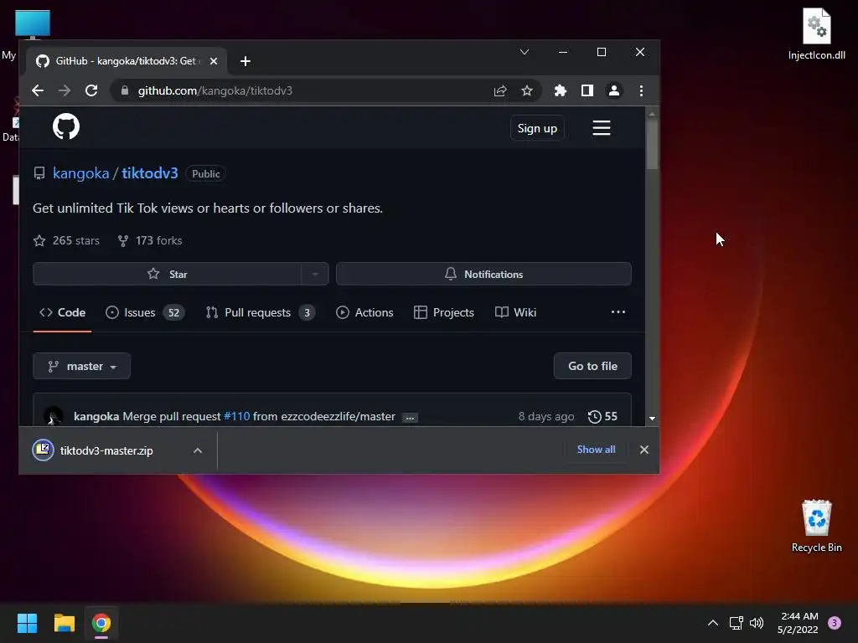
Task: Switch to the Code tab
Action: [x=62, y=313]
